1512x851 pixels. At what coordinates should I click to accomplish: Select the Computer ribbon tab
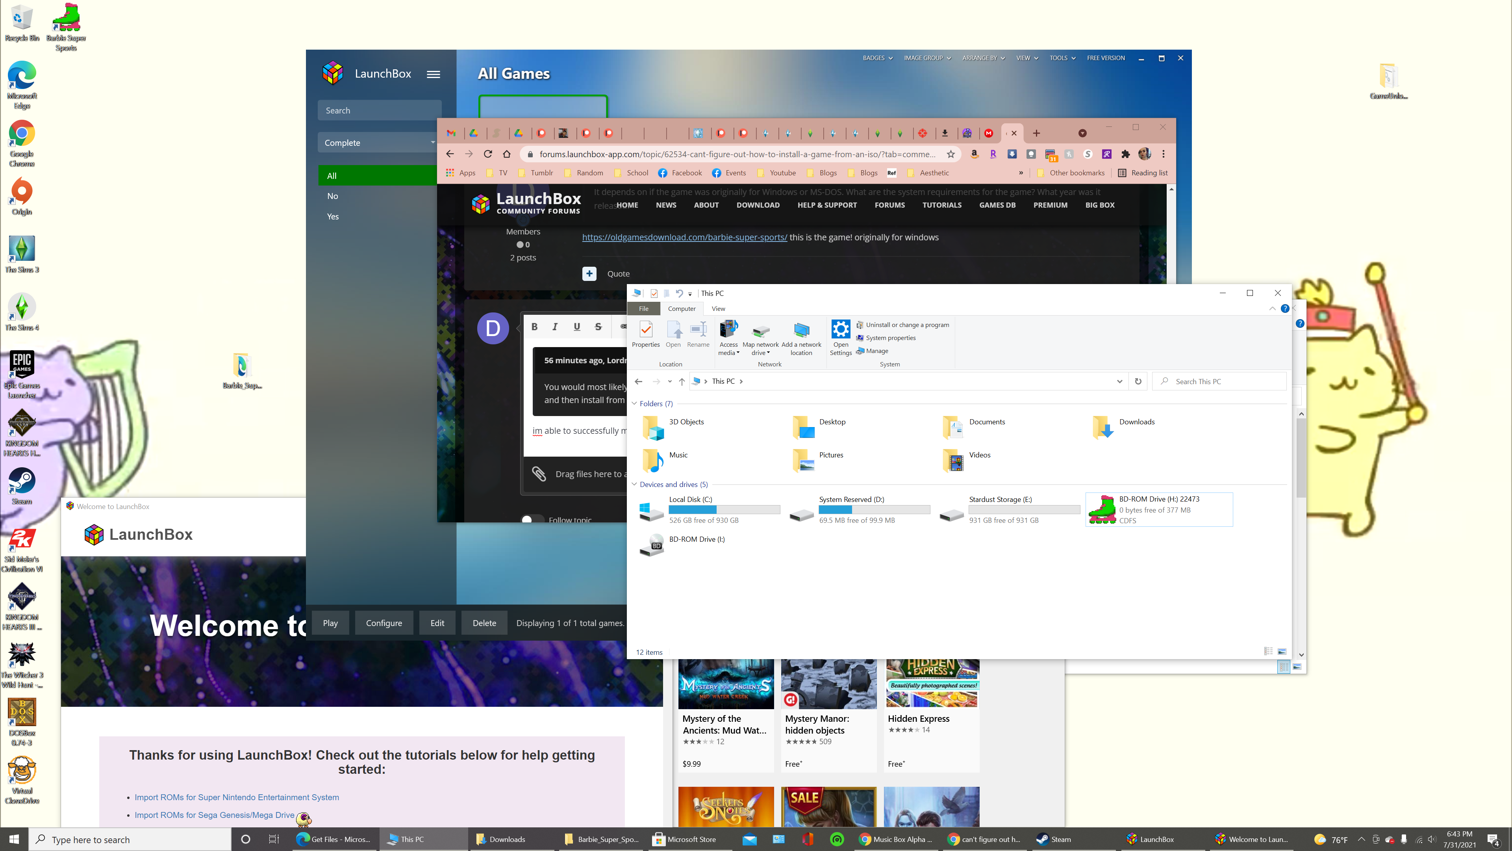click(682, 308)
